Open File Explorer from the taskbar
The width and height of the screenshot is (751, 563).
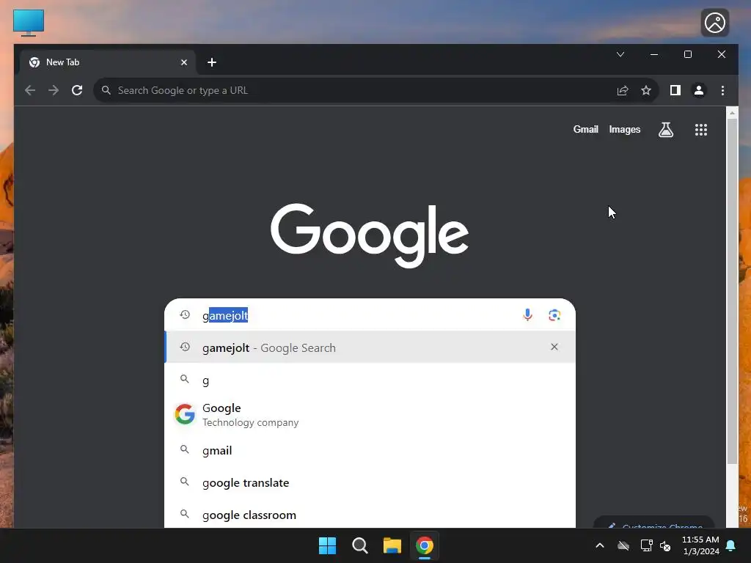pyautogui.click(x=392, y=545)
